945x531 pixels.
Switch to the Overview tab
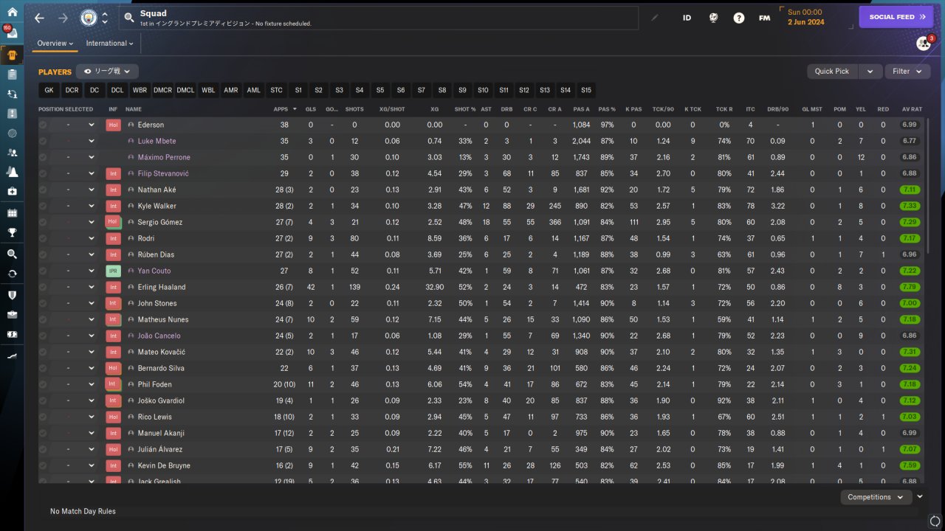[55, 44]
